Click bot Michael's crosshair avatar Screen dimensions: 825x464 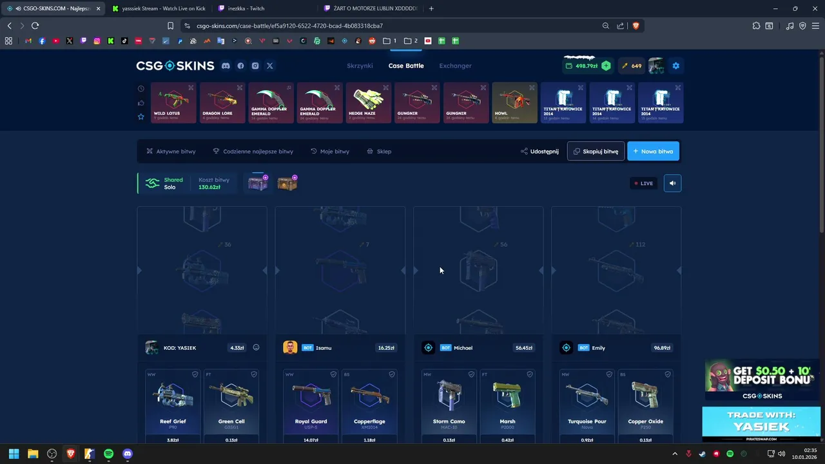tap(428, 347)
